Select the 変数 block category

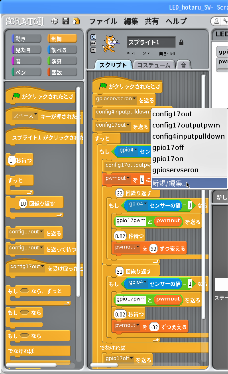[x=62, y=72]
